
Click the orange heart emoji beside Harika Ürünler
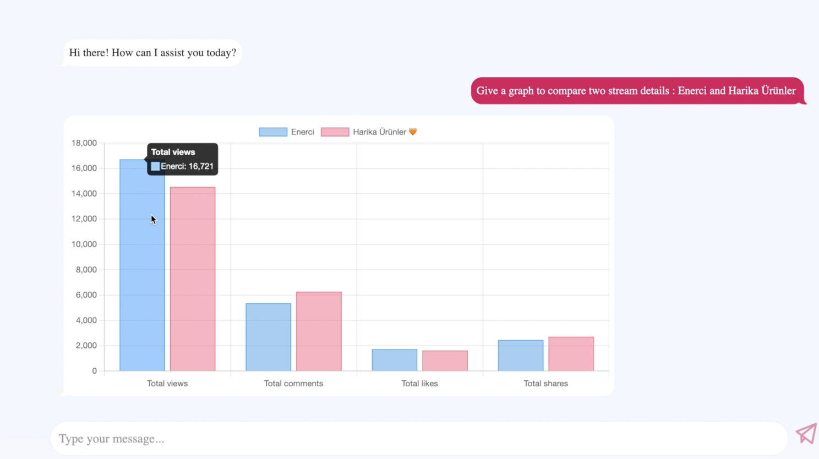413,132
